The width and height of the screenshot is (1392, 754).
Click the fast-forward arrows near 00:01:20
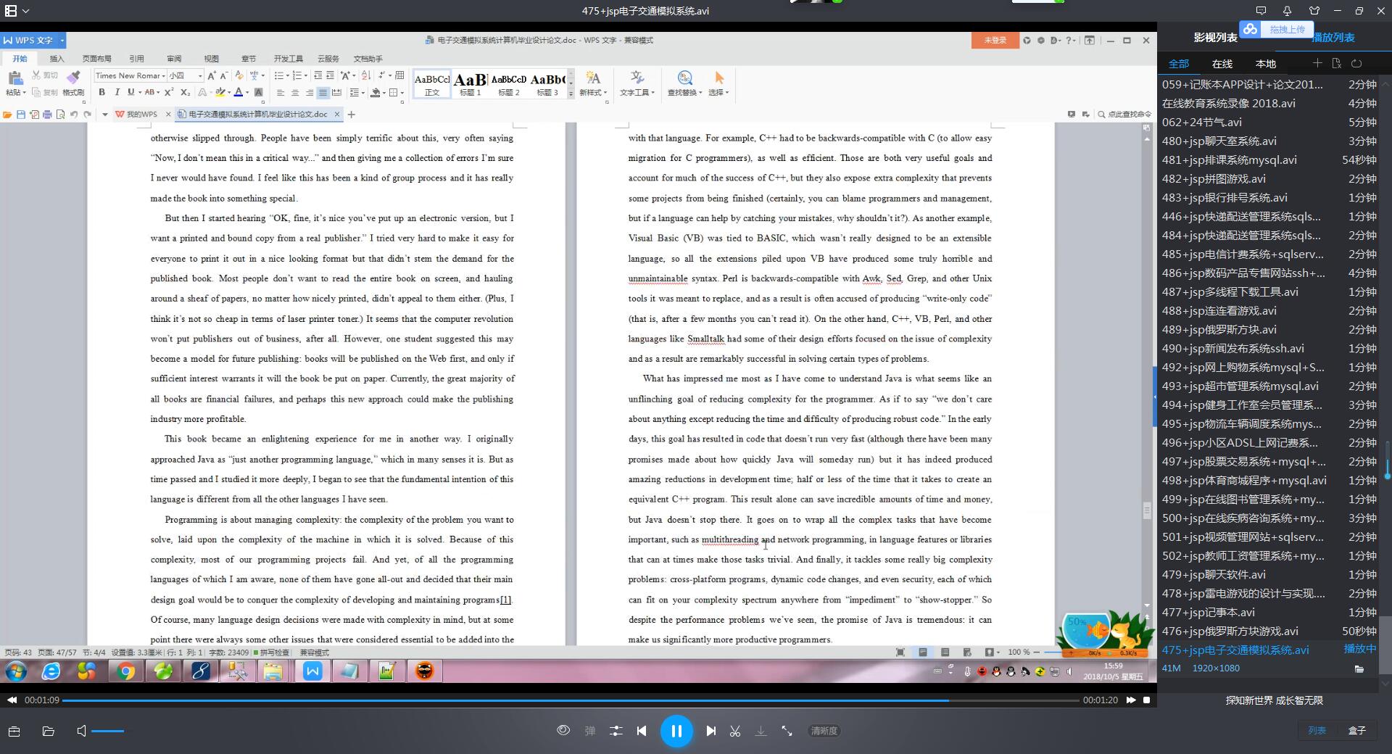point(1131,700)
